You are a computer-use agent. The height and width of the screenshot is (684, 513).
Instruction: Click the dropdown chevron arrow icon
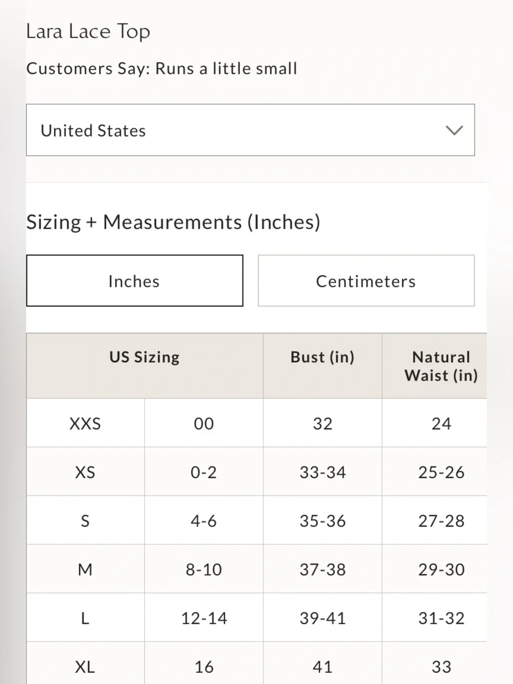point(454,130)
